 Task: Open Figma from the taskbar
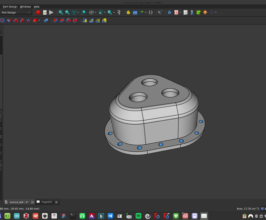click(63, 216)
